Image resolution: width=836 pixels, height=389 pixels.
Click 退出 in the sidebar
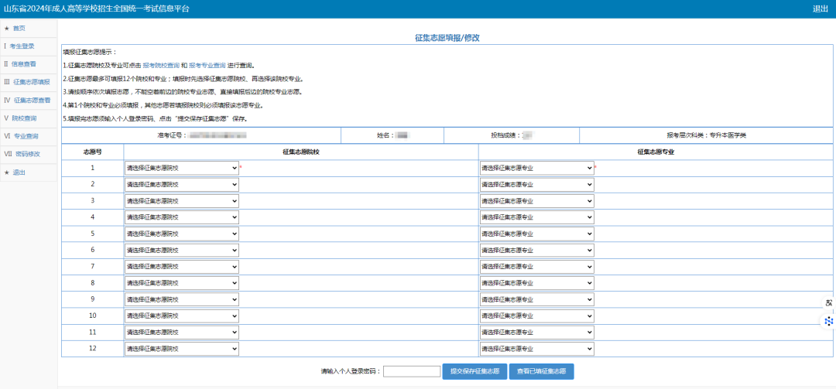19,172
